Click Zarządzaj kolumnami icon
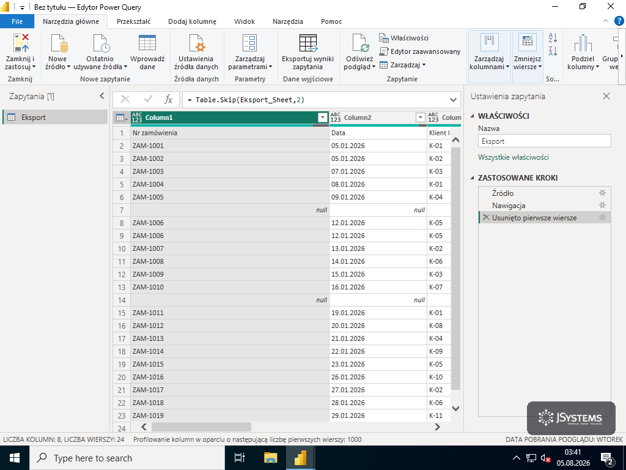626x470 pixels. coord(490,42)
